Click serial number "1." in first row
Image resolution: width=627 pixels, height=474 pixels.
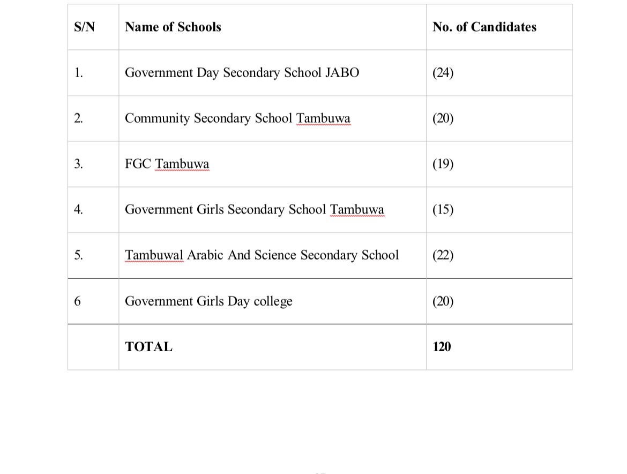78,72
